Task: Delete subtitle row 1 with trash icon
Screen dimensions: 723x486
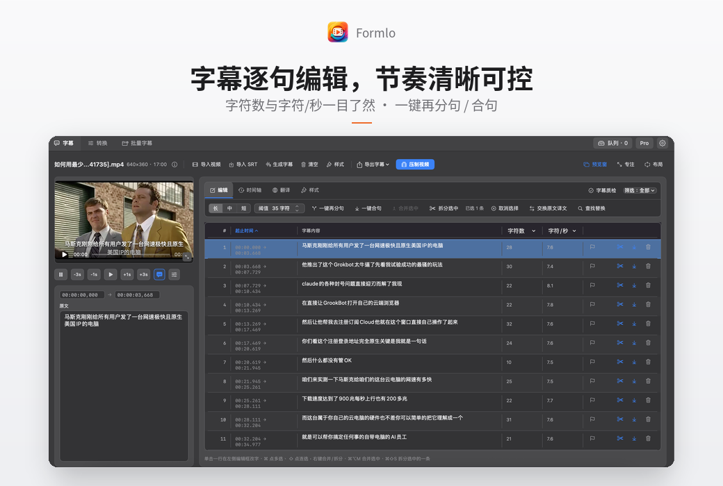Action: (648, 247)
